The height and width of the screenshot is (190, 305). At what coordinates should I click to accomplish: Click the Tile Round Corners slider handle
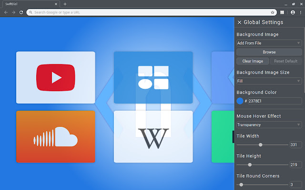[x=241, y=185]
